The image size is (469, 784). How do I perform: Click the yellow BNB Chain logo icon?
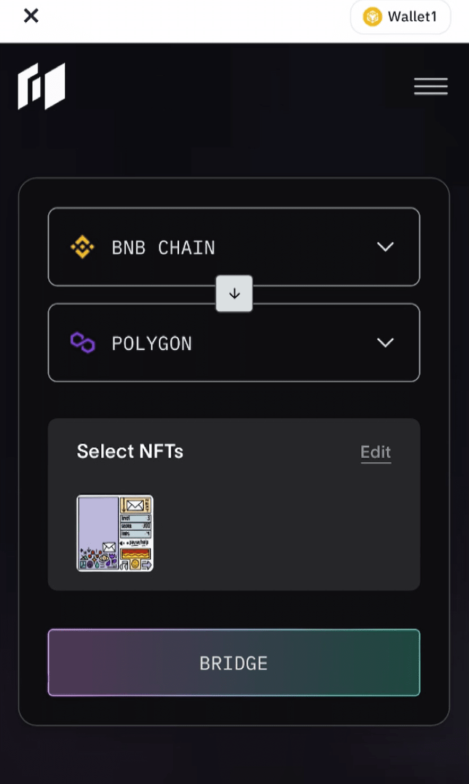click(x=83, y=247)
